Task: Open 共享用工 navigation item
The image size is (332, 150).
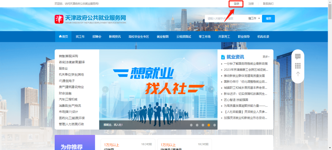Action: (x=224, y=37)
